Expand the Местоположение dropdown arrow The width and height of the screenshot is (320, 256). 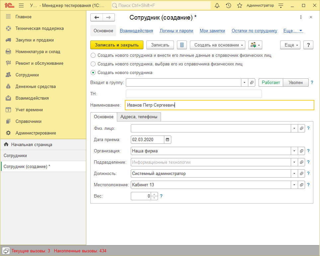tap(294, 185)
